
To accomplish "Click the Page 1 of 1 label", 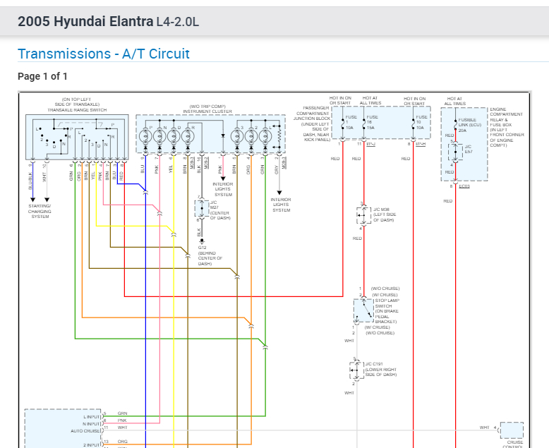I will point(42,76).
